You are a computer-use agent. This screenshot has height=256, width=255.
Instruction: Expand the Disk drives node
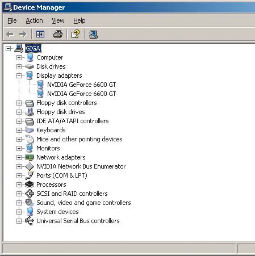tap(19, 66)
